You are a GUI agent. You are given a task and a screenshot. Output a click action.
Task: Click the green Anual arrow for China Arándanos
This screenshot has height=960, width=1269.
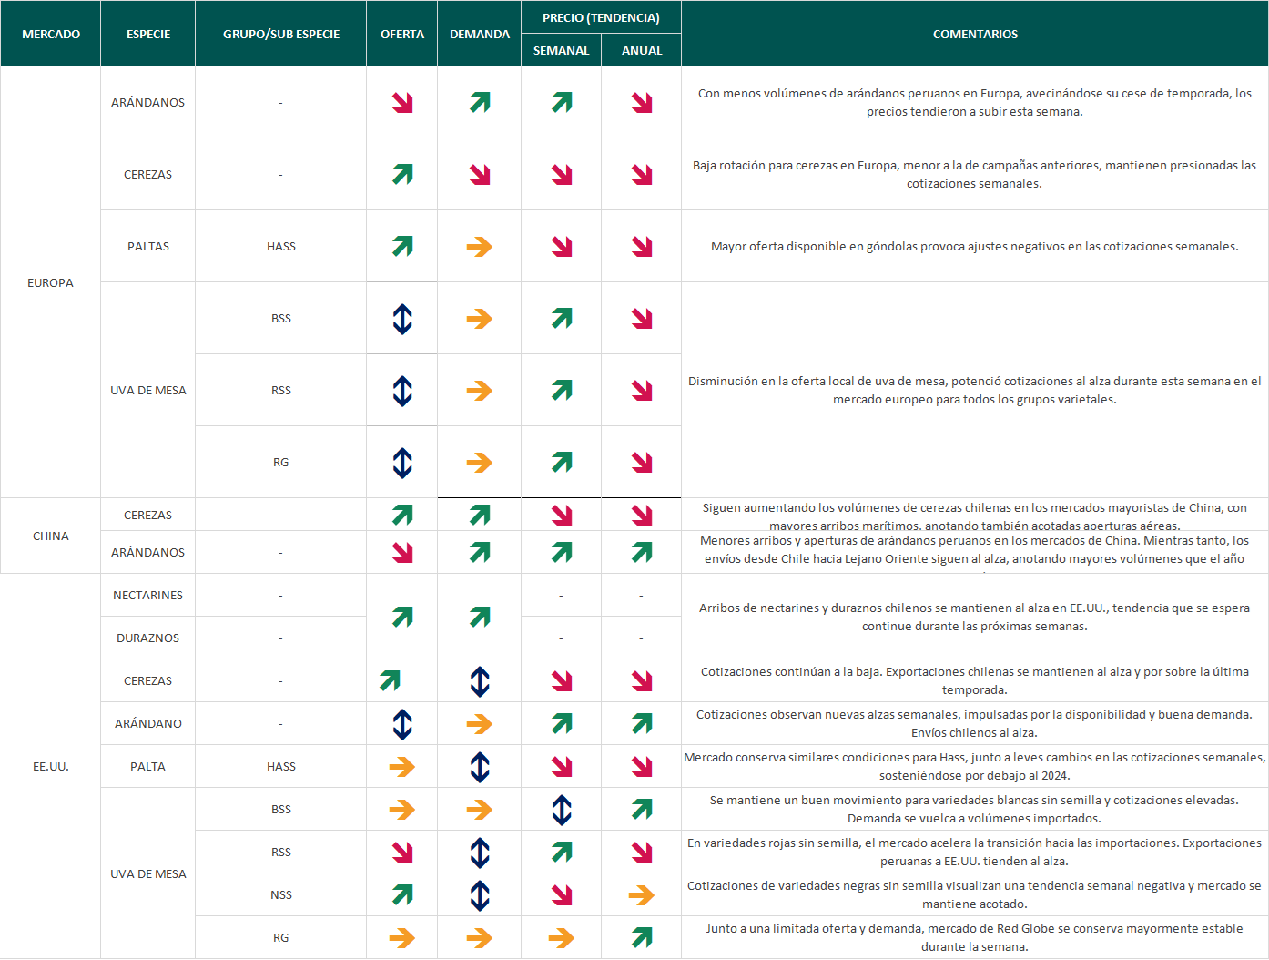pyautogui.click(x=642, y=552)
